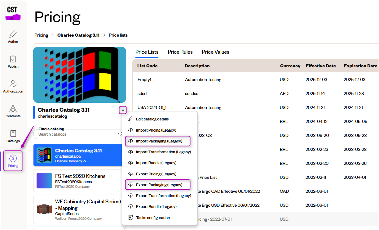
Task: Sort by the Currency column header
Action: (290, 66)
